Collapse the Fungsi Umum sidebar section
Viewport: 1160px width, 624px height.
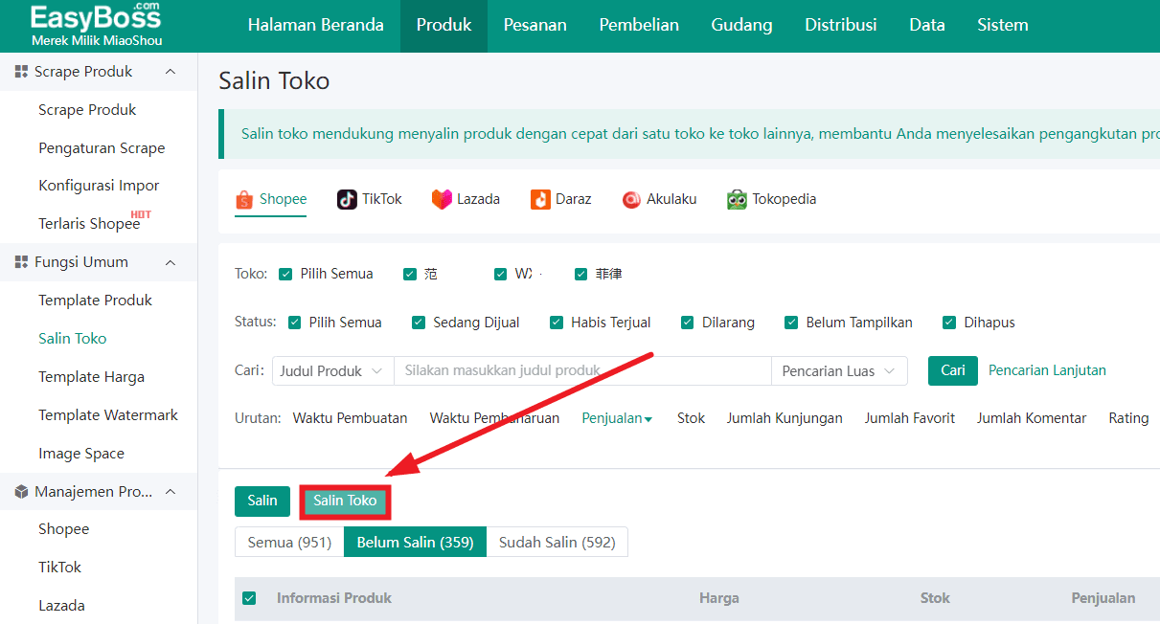[171, 262]
